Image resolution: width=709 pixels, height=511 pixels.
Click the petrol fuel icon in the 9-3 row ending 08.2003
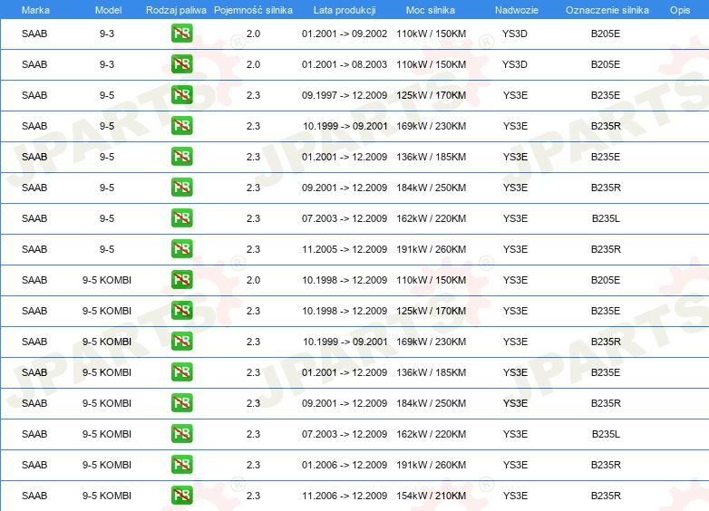tap(181, 64)
